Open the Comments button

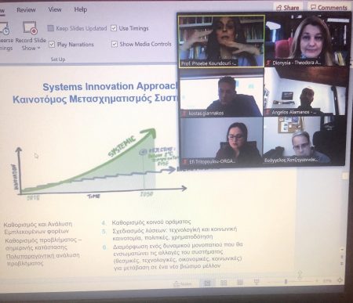[329, 7]
